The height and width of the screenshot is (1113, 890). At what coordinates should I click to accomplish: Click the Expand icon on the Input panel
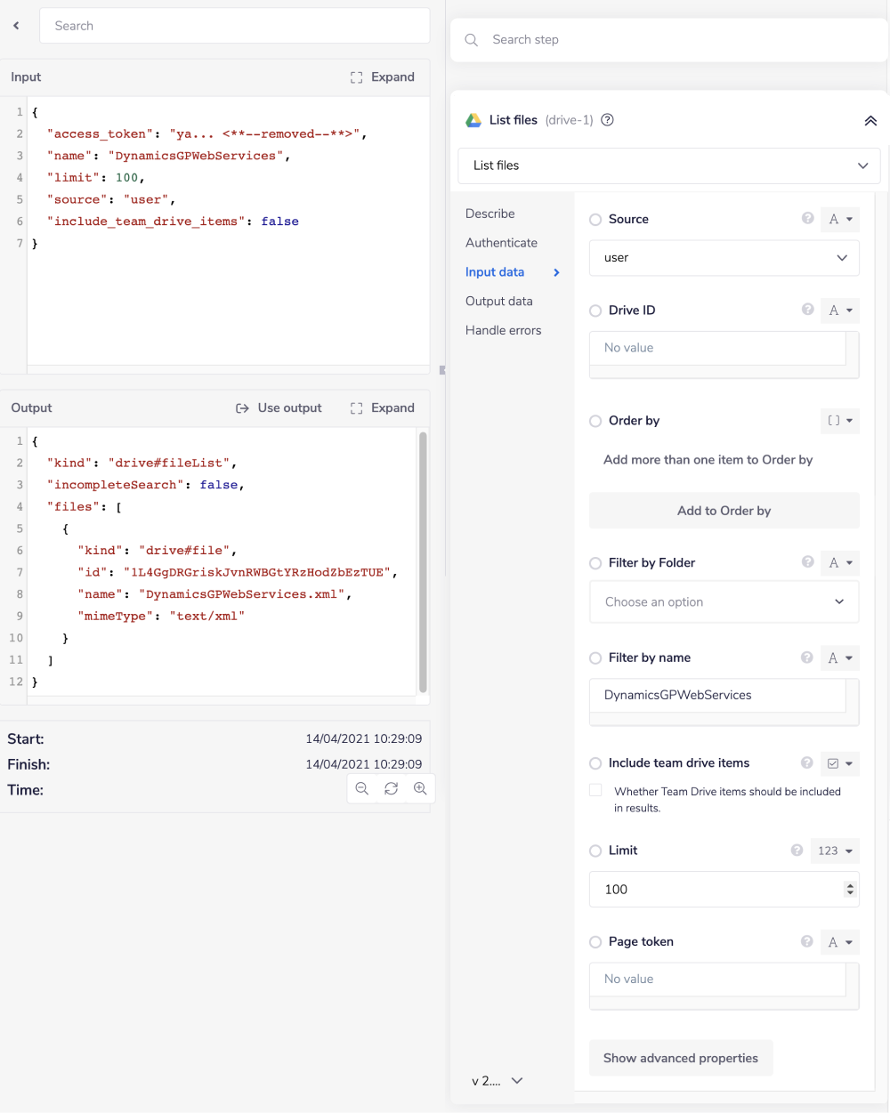tap(383, 77)
